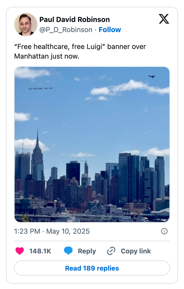Image resolution: width=184 pixels, height=289 pixels.
Task: Click the Reply label text
Action: click(87, 251)
